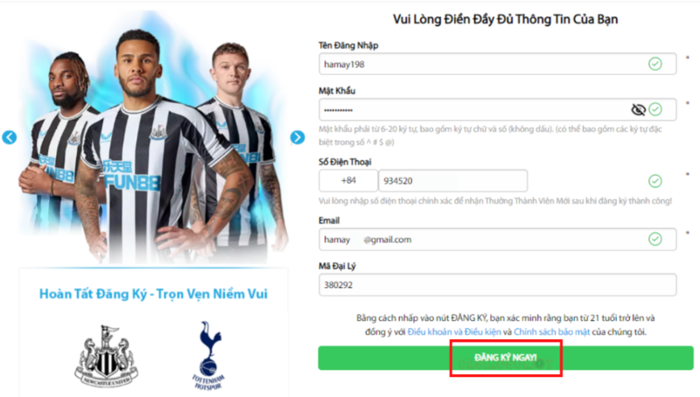The width and height of the screenshot is (700, 397).
Task: Toggle password visibility eye icon
Action: (639, 109)
